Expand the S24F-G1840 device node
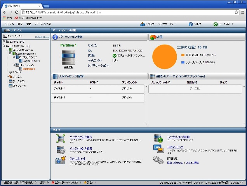The width and height of the screenshot is (247, 186). coord(3,41)
